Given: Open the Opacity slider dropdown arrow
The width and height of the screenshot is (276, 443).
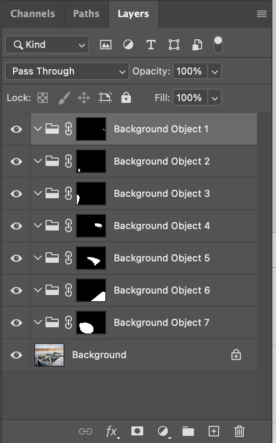Looking at the screenshot, I should tap(215, 71).
